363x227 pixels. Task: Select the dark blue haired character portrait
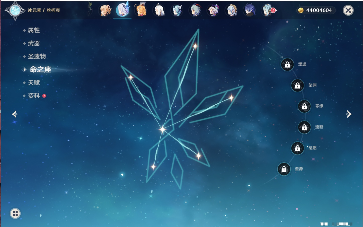(249, 11)
